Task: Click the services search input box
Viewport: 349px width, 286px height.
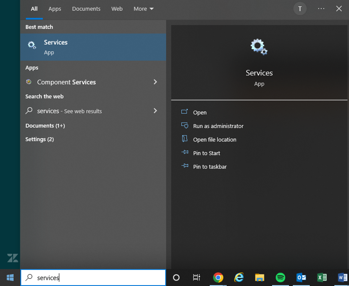Action: [93, 278]
